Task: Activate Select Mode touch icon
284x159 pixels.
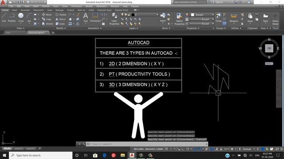Action: click(275, 19)
